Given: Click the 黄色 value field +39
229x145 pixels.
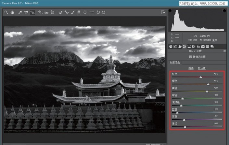Looking at the screenshot, I should tap(216, 88).
